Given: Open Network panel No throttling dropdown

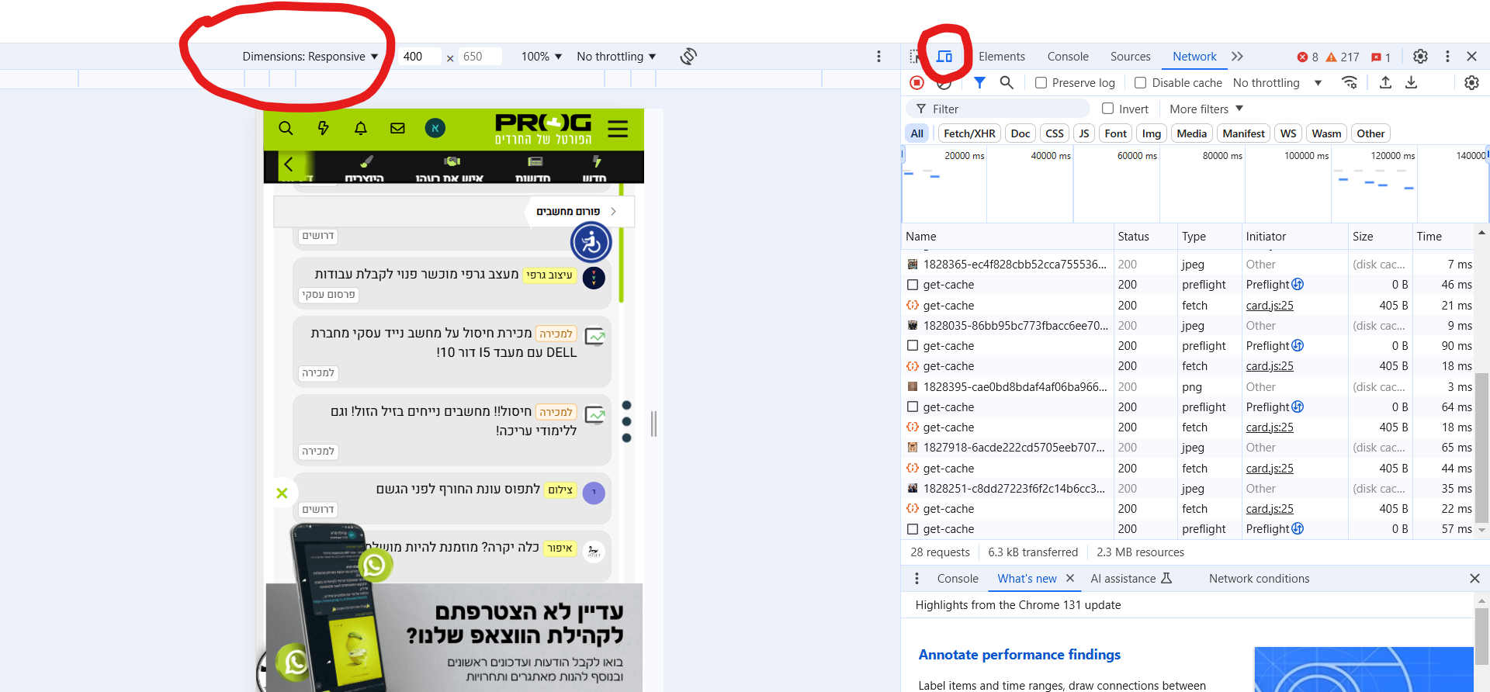Looking at the screenshot, I should [x=1277, y=83].
